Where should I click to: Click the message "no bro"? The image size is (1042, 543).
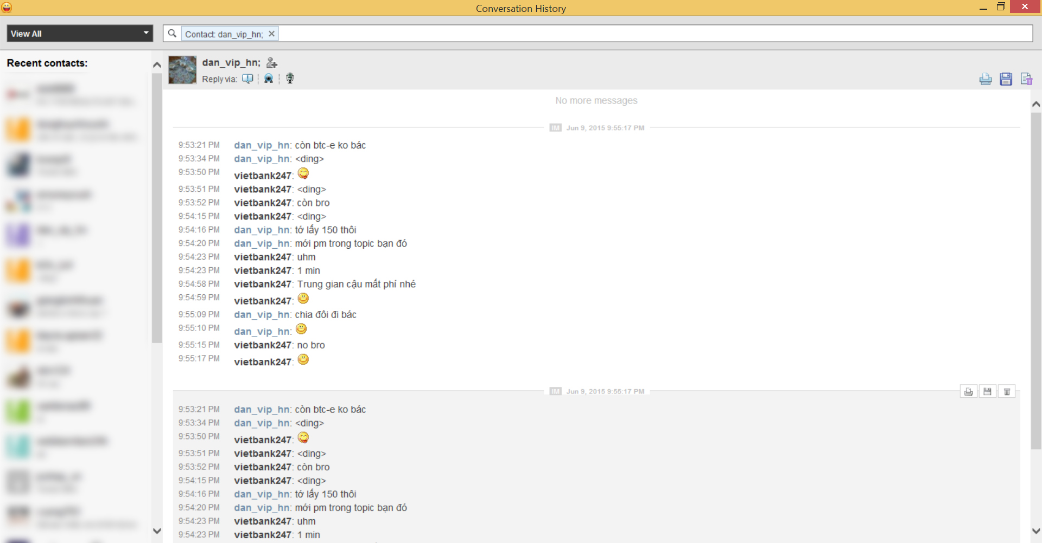(311, 345)
